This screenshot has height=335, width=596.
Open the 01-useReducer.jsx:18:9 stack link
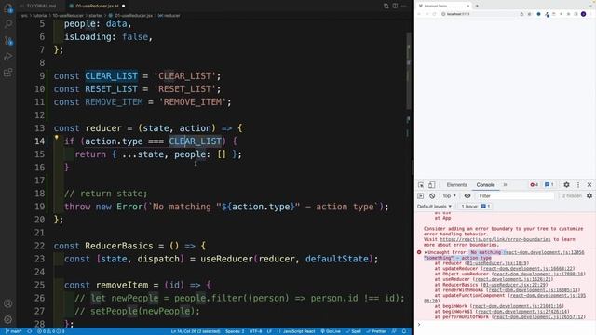pyautogui.click(x=496, y=263)
